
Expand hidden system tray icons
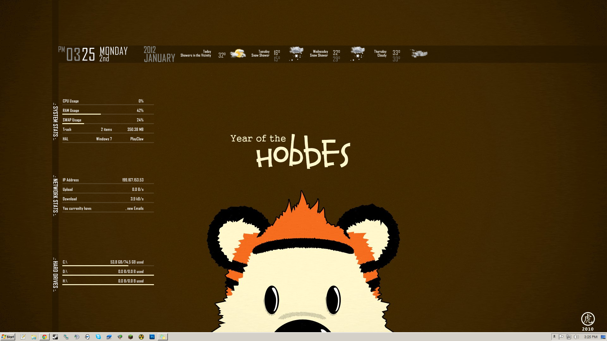[x=554, y=337]
